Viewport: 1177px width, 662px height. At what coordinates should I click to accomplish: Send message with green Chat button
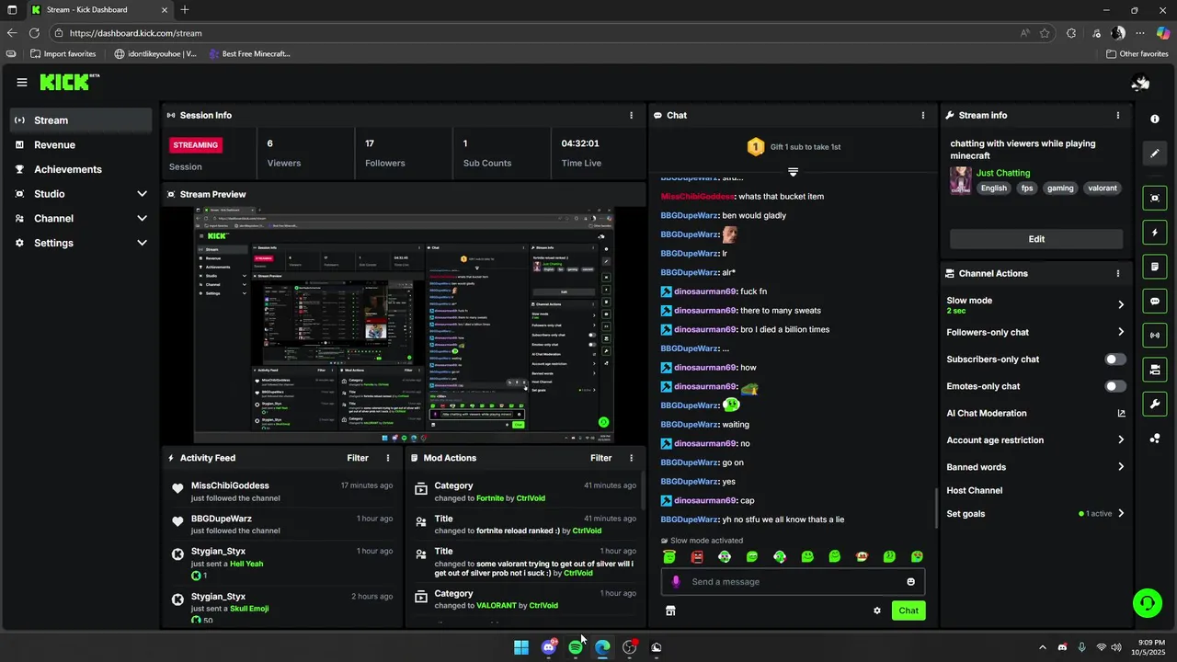[908, 611]
